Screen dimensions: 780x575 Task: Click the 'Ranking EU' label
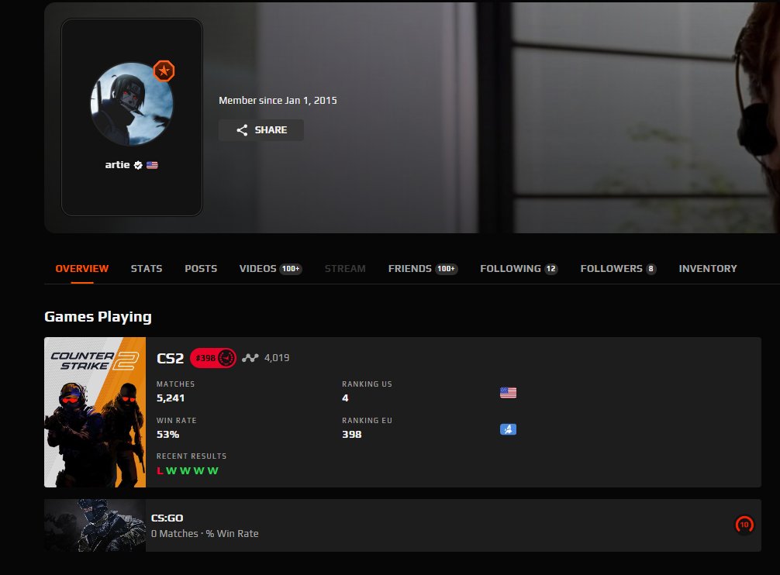pyautogui.click(x=367, y=421)
